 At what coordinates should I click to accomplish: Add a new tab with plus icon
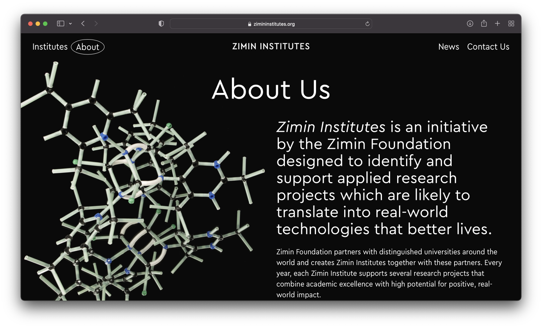(x=498, y=24)
